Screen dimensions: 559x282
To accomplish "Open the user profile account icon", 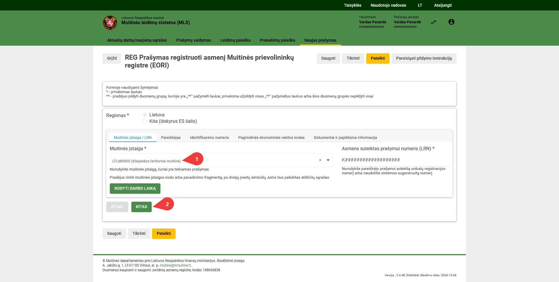I will (x=451, y=22).
